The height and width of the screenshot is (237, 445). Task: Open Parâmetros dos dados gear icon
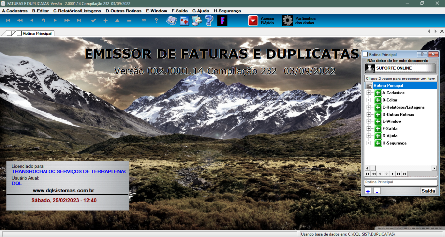[288, 20]
